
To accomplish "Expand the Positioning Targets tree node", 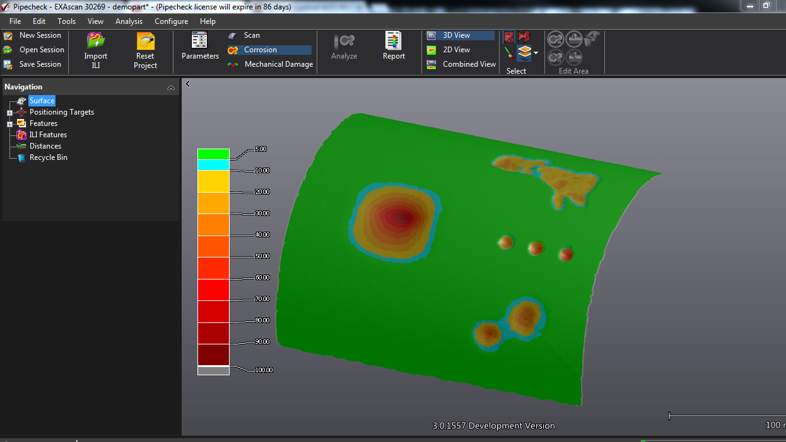I will (x=9, y=113).
